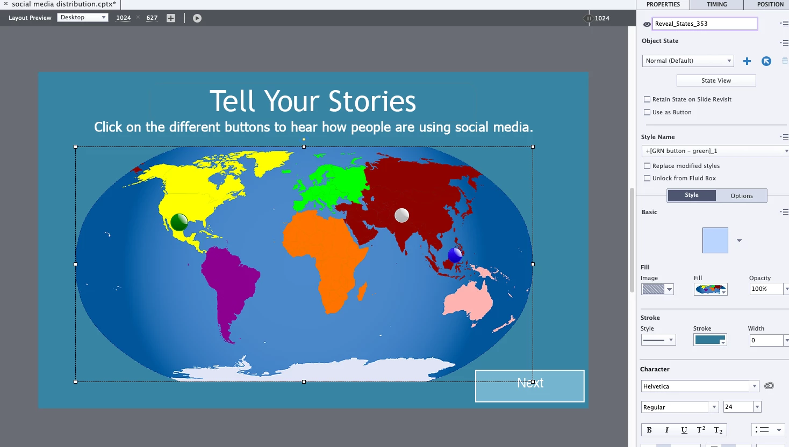Screen dimensions: 789x447
Task: Apply bold formatting
Action: tap(649, 430)
